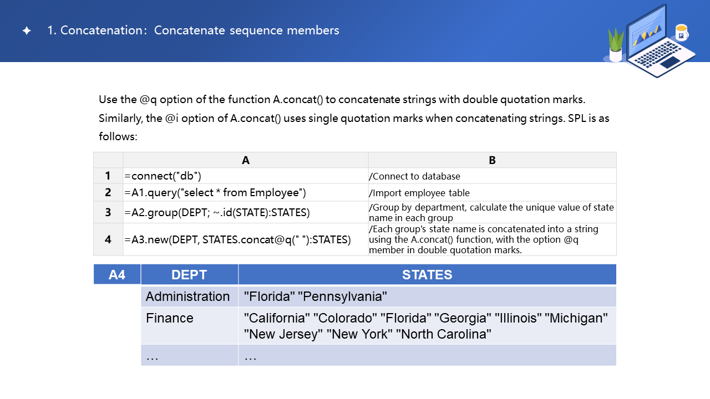Image resolution: width=710 pixels, height=399 pixels.
Task: Click row number 1 of the code grid
Action: (x=108, y=176)
